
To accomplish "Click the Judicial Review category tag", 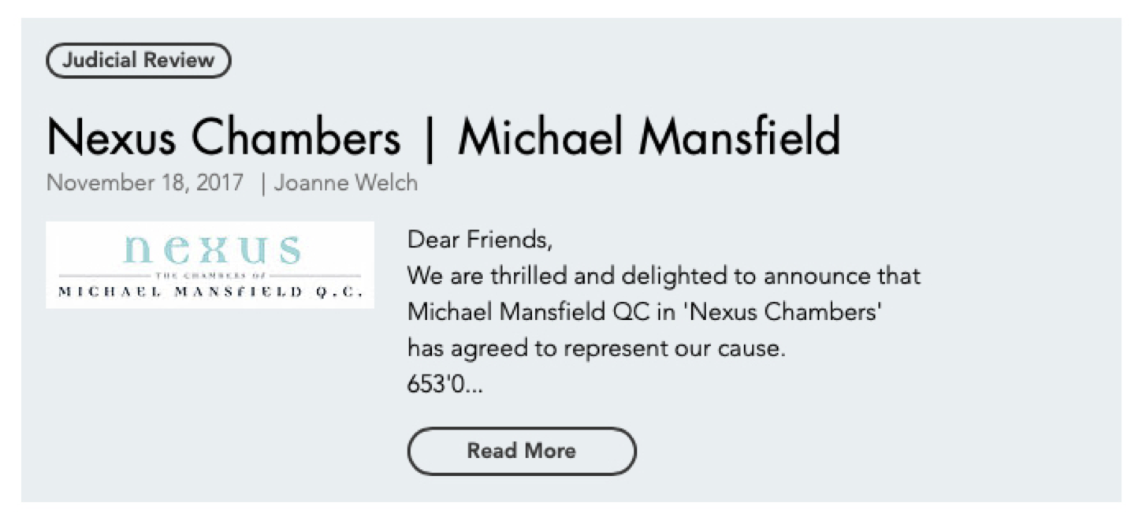I will pyautogui.click(x=139, y=61).
